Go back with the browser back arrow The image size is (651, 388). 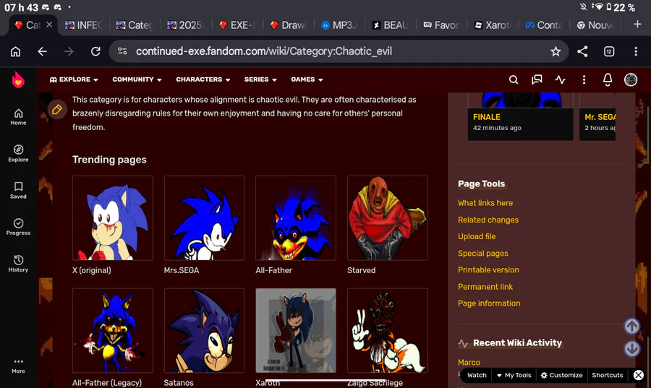click(x=42, y=51)
